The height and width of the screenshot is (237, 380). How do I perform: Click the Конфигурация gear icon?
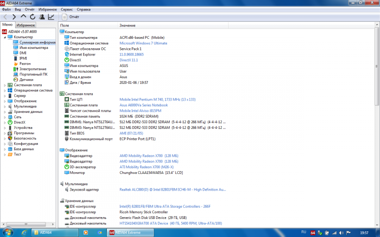coord(10,144)
